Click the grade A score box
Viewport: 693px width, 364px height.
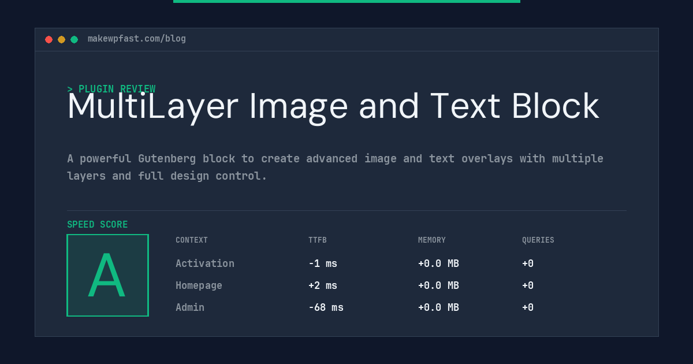107,275
